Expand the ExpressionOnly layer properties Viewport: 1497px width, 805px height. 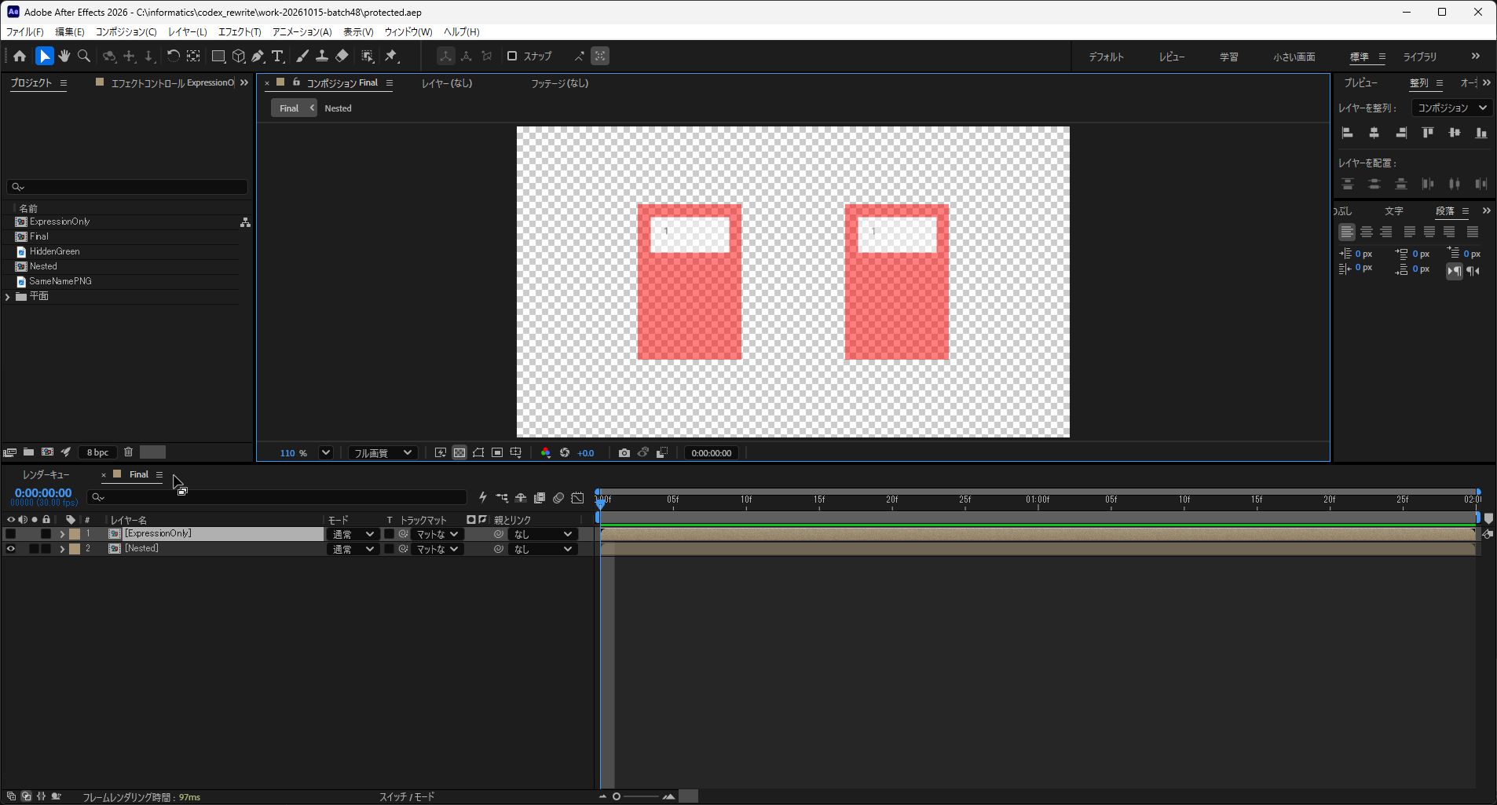point(62,534)
